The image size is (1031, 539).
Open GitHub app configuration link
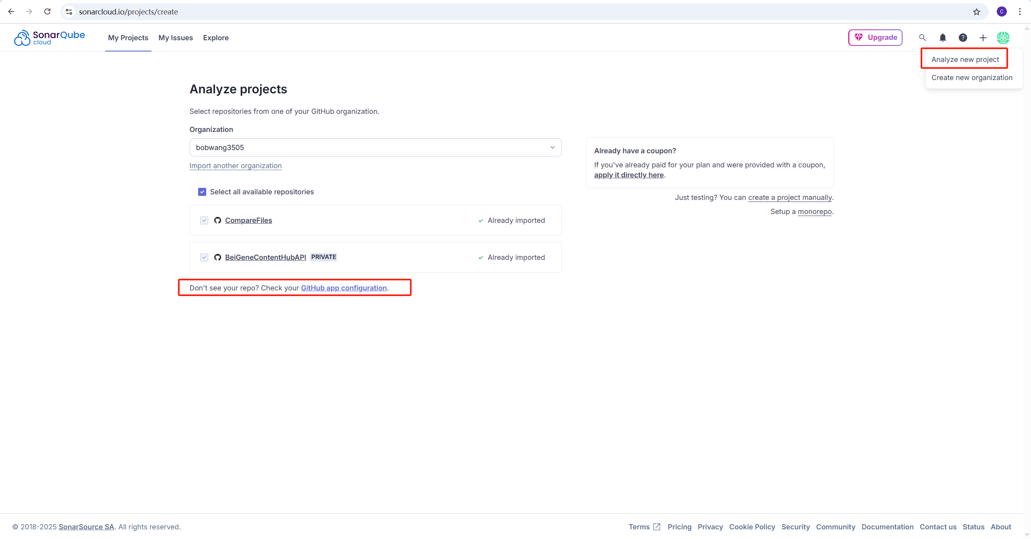point(344,288)
